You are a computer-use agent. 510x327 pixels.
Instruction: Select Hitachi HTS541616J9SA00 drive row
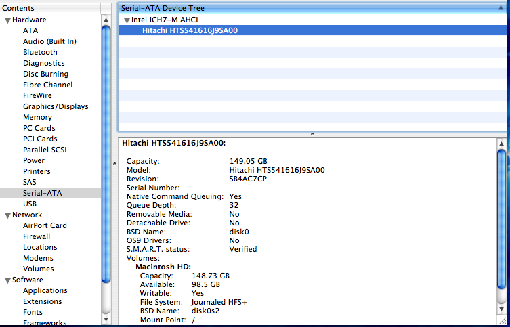click(x=312, y=30)
